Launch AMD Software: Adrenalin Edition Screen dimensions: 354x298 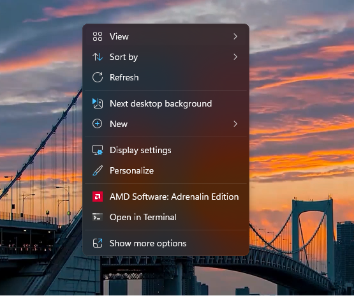point(166,197)
